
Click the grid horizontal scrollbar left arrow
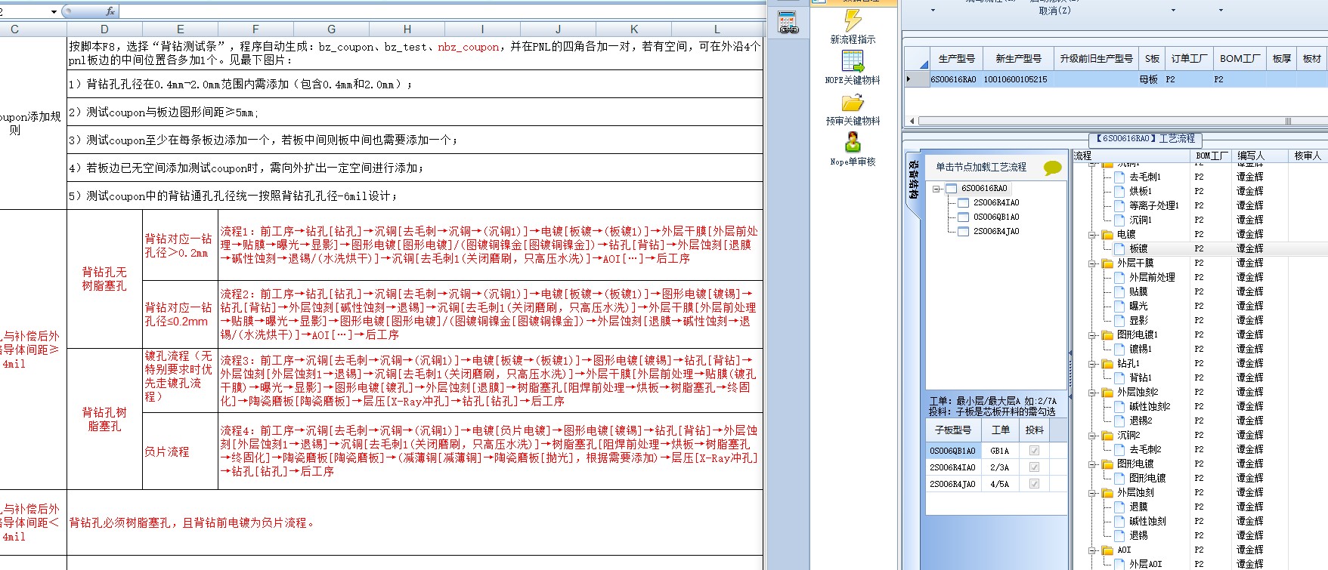coord(912,121)
